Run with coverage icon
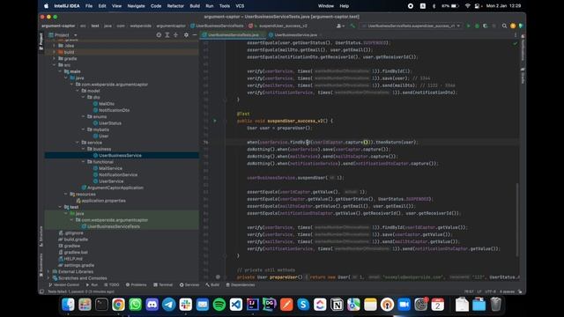The width and height of the screenshot is (564, 317). pyautogui.click(x=486, y=26)
